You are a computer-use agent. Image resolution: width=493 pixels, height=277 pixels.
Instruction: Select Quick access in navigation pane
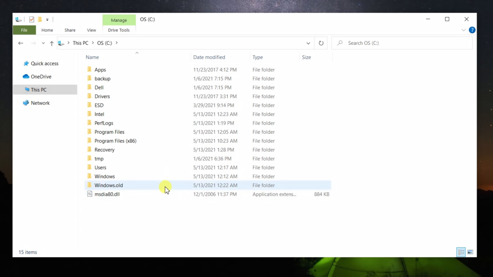tap(45, 63)
